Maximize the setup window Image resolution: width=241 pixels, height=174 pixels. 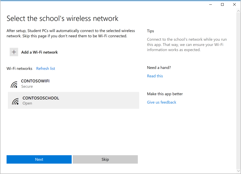(222, 4)
